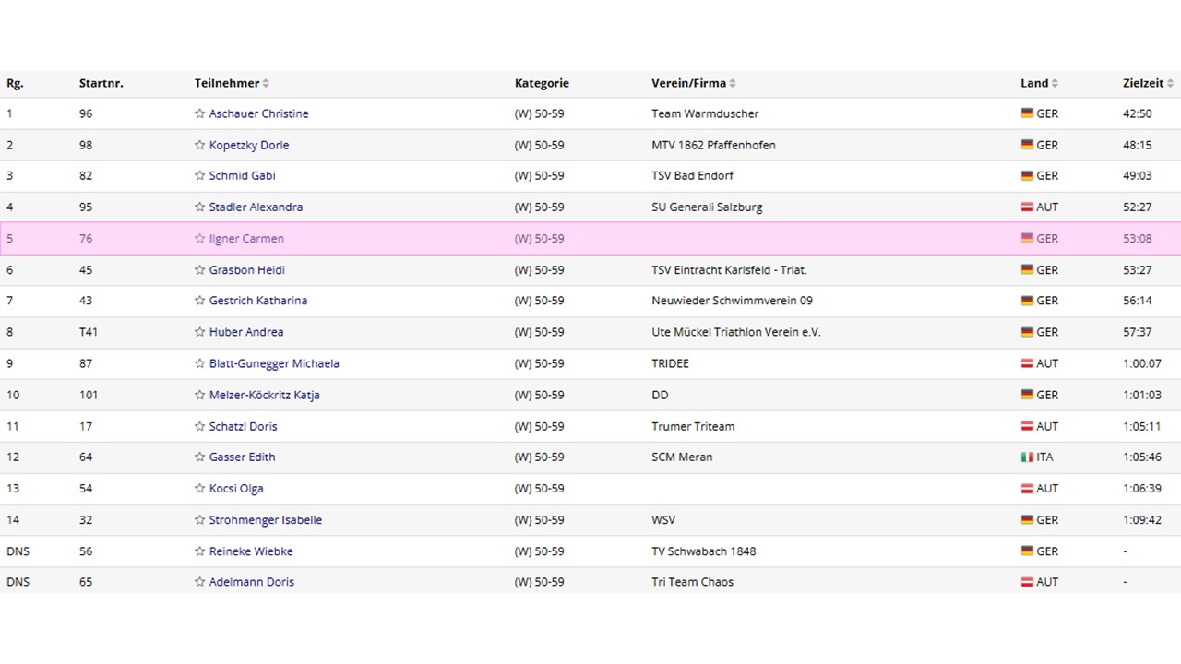Mark Kopetzky Dorle as favorite star

(199, 145)
